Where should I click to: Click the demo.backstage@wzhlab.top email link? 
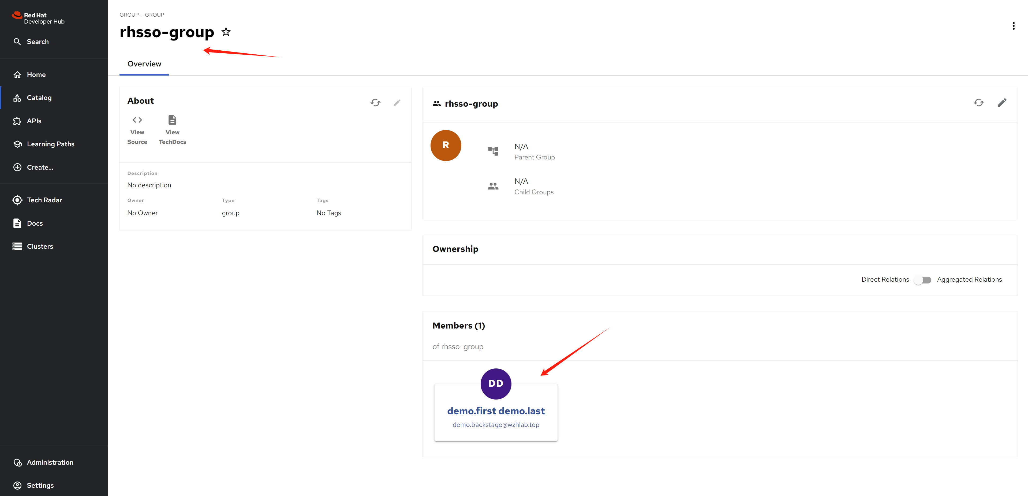tap(496, 424)
